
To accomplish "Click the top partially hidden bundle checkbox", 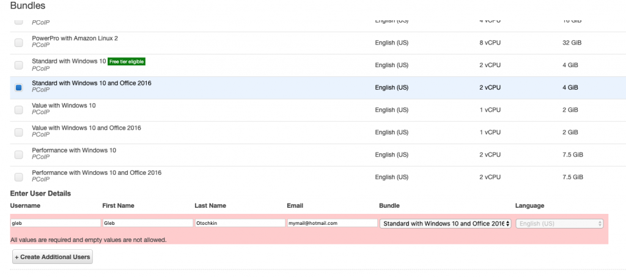I will tap(18, 22).
